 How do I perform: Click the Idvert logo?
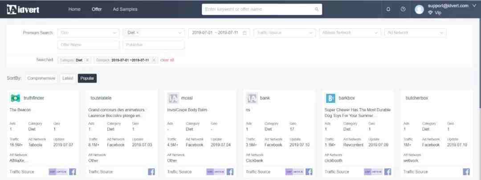(x=23, y=9)
